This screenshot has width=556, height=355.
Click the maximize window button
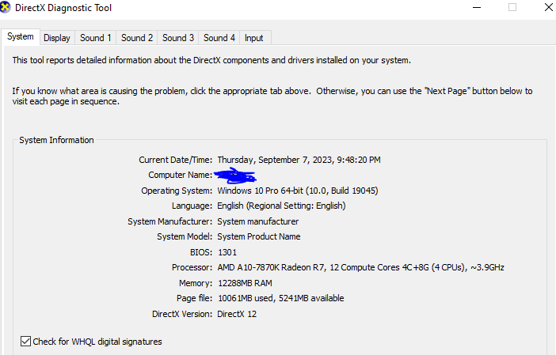(x=512, y=8)
